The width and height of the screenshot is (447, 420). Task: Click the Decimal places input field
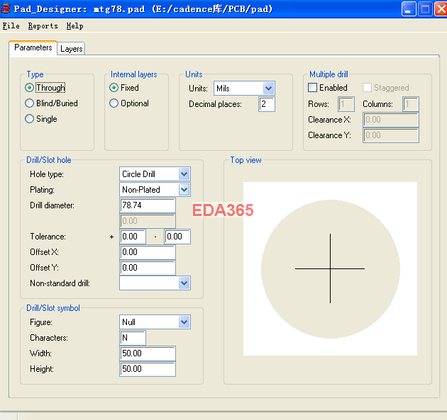click(x=266, y=105)
